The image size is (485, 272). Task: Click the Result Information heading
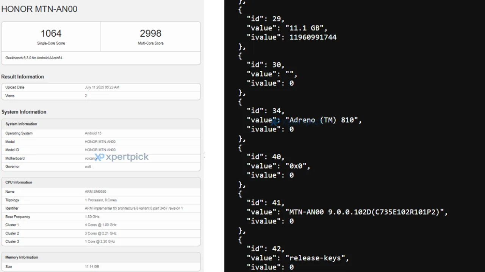click(23, 77)
